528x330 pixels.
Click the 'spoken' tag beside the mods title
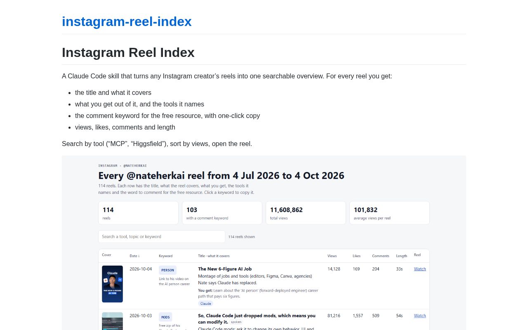click(x=236, y=322)
